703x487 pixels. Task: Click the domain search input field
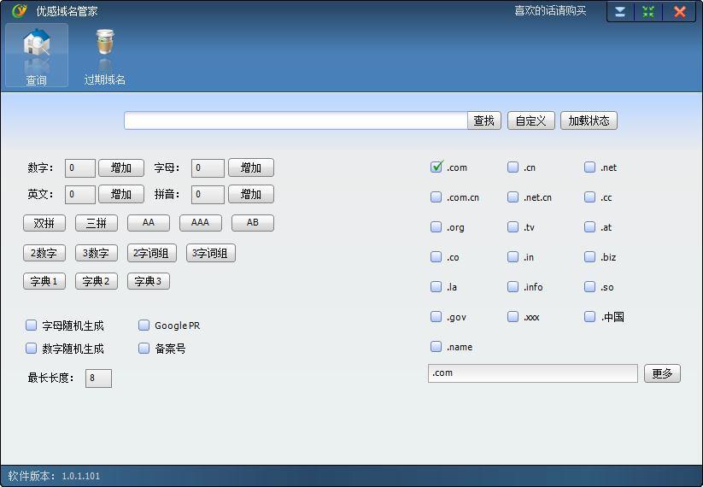pyautogui.click(x=296, y=120)
